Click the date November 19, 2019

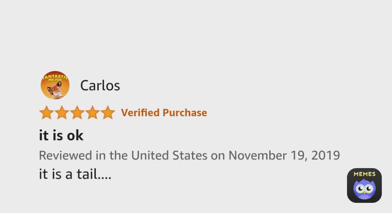(284, 155)
